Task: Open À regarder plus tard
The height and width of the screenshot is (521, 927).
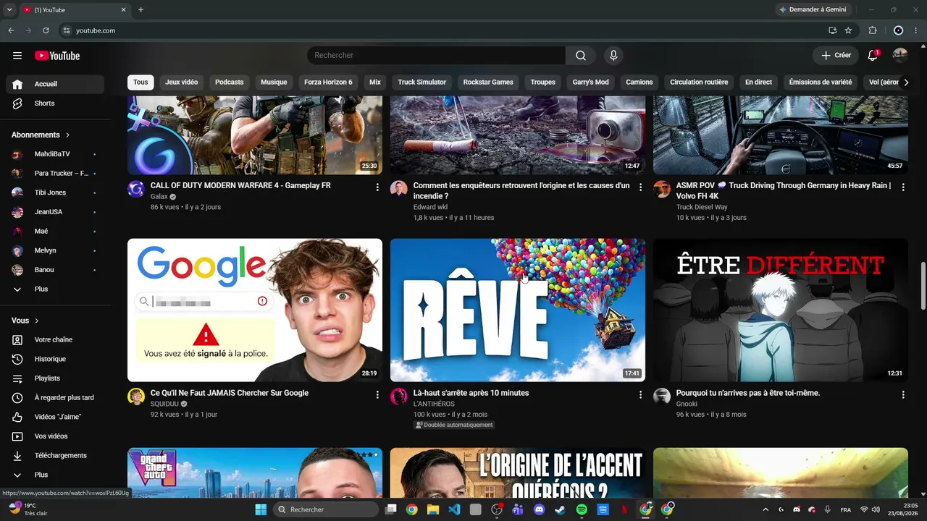Action: (x=55, y=397)
